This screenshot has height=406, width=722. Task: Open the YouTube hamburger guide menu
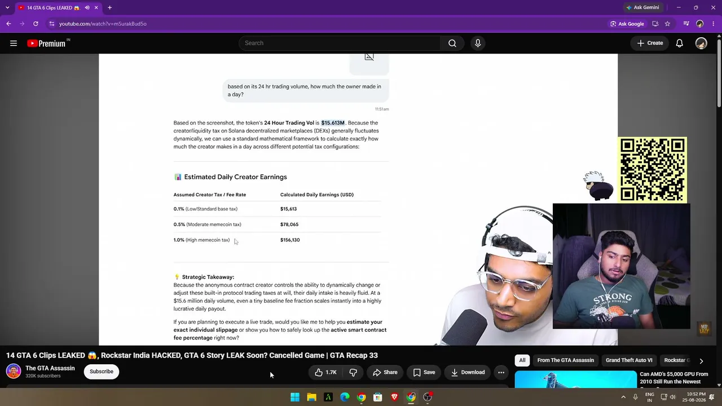click(x=14, y=43)
